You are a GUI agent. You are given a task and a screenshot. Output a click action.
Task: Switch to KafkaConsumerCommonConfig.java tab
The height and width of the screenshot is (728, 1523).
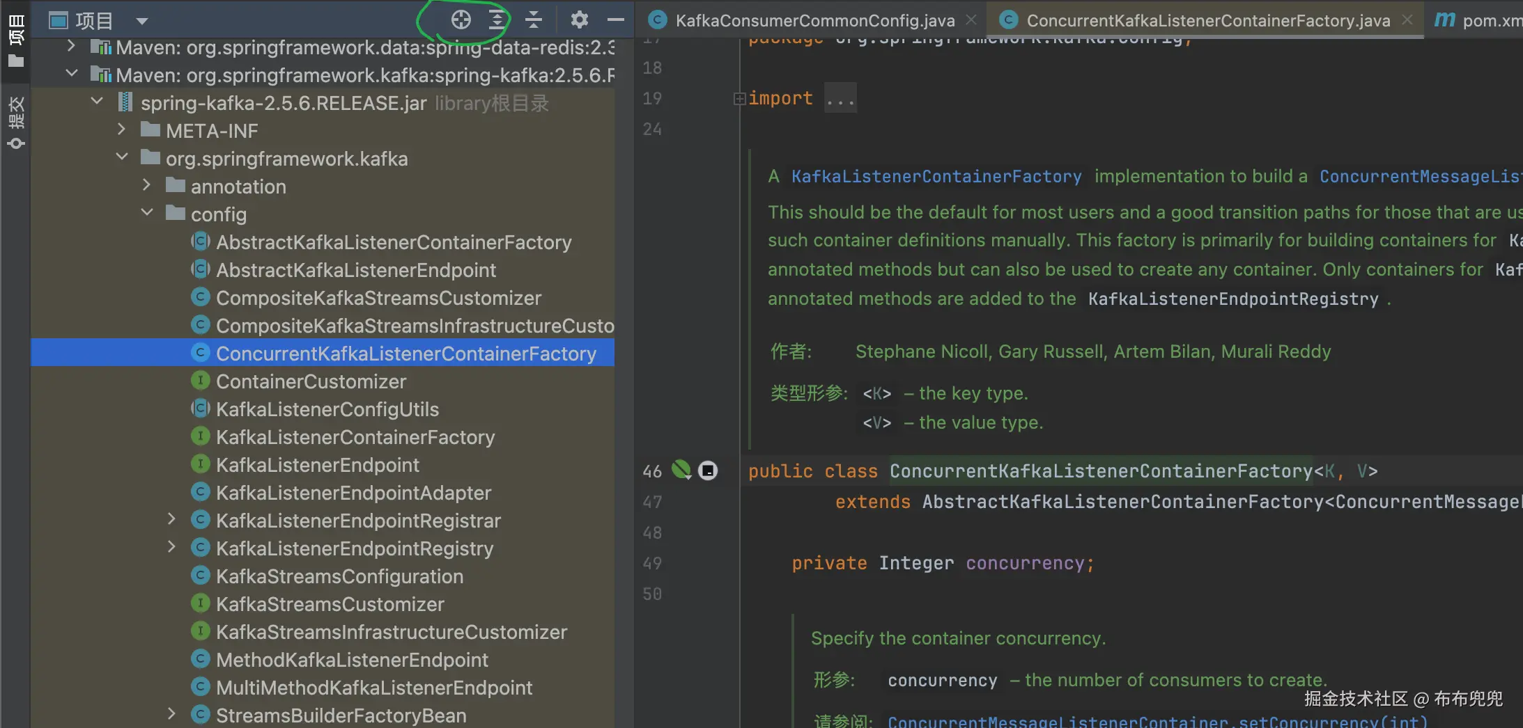click(814, 21)
